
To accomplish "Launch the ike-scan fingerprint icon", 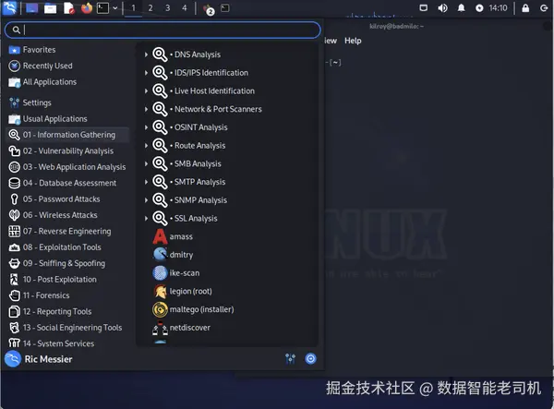I will point(160,273).
